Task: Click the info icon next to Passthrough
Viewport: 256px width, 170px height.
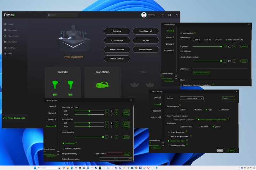Action: tap(76, 142)
